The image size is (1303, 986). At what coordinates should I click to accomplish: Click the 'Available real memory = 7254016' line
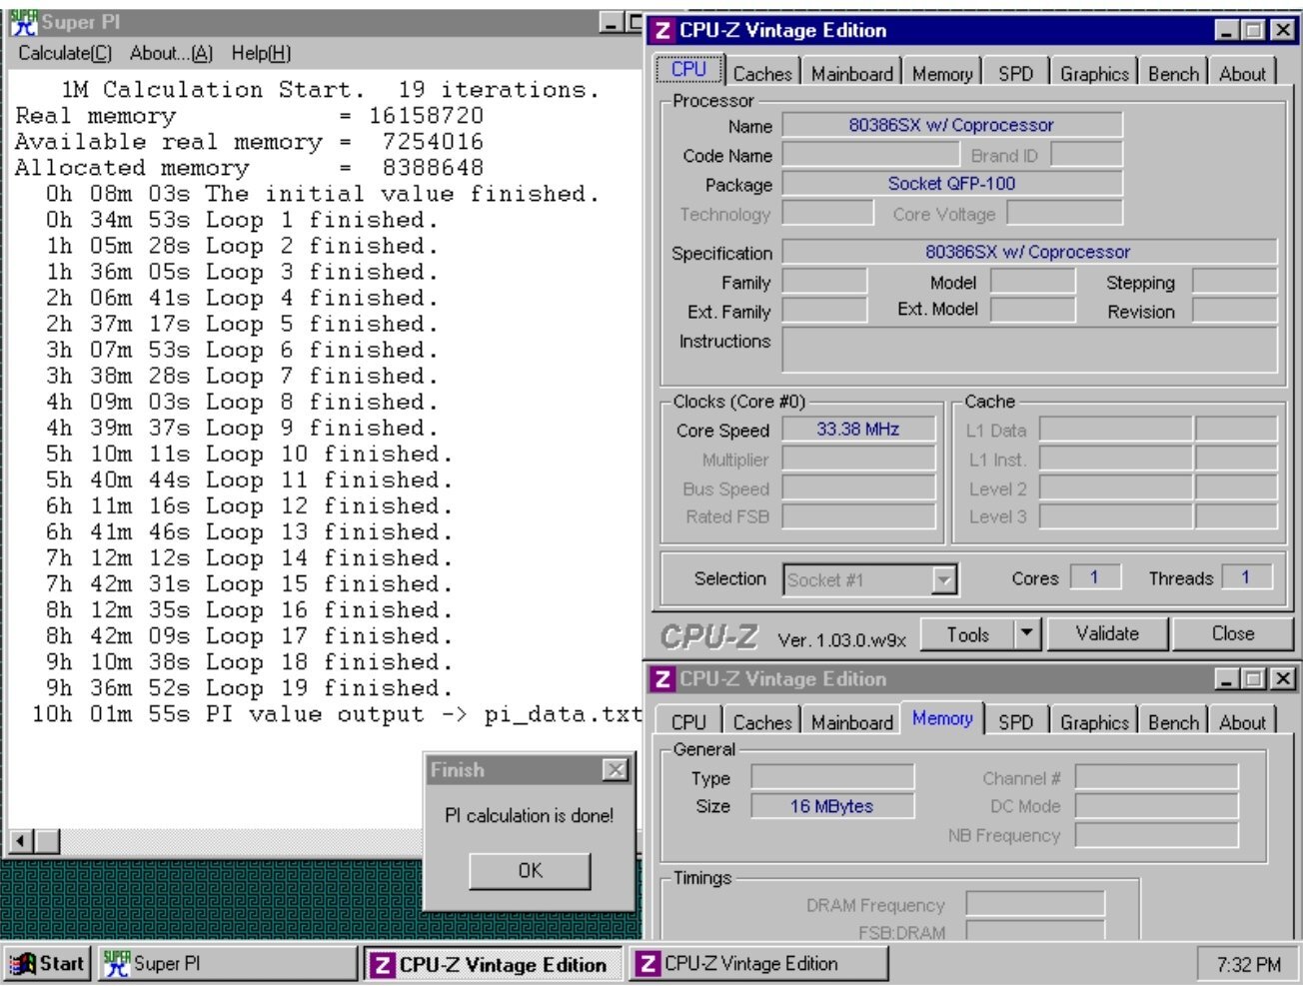point(249,142)
